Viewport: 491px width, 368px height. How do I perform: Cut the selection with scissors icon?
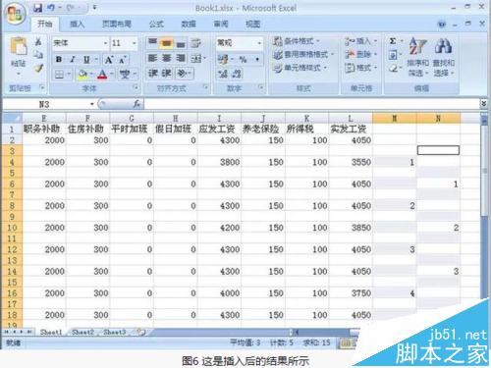coord(38,42)
